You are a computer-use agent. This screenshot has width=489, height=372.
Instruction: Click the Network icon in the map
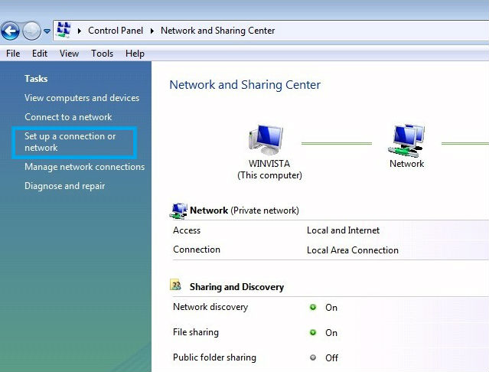pos(406,141)
